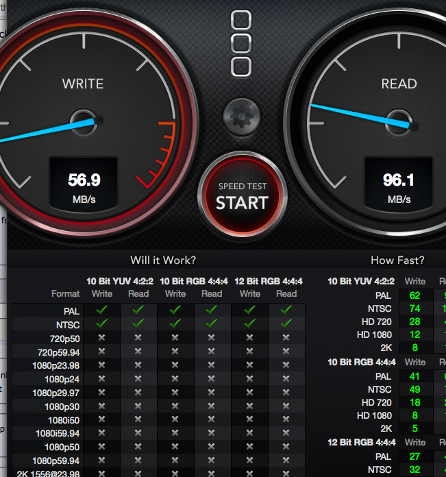Click 720p50 10 Bit YUV Write cross
This screenshot has width=446, height=477.
click(102, 337)
